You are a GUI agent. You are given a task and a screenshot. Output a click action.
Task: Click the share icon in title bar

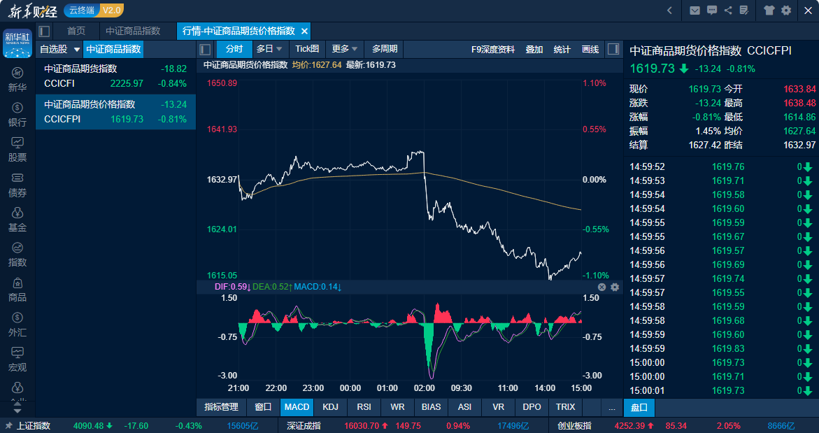[728, 10]
